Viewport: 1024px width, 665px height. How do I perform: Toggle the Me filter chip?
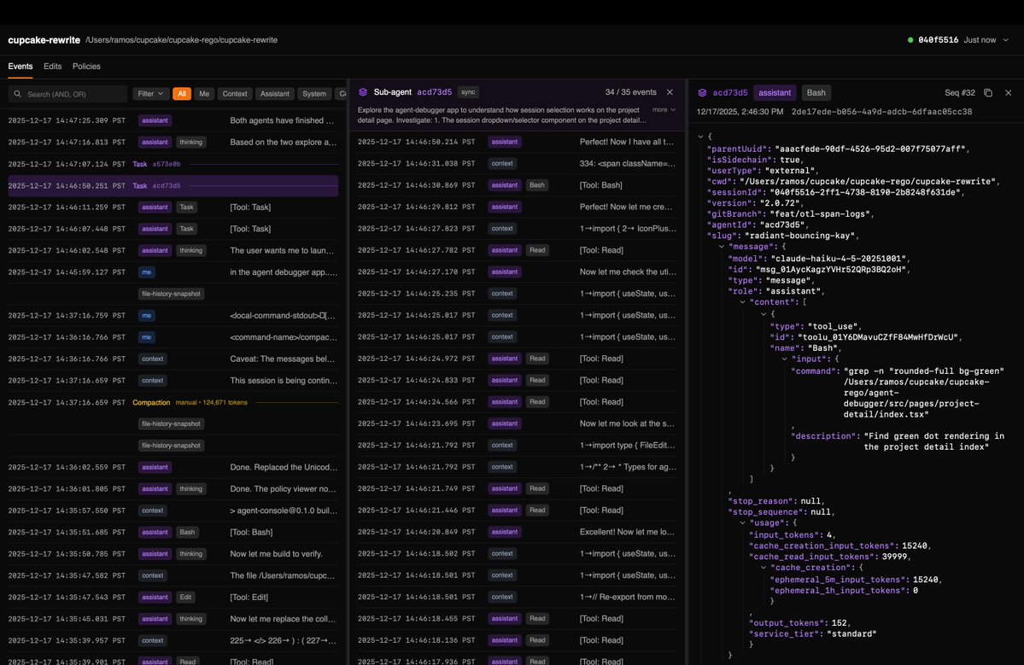pos(204,94)
